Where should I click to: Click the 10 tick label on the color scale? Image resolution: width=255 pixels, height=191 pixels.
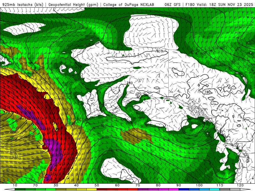(x=15, y=185)
